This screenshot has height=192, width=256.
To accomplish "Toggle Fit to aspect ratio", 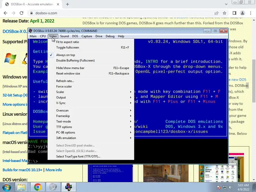I will (91, 42).
